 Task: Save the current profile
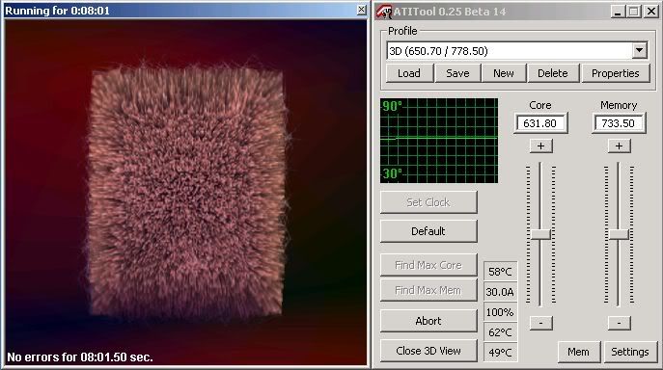click(458, 73)
